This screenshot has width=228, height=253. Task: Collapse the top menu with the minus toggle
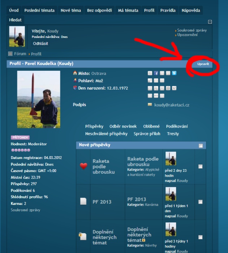click(210, 22)
